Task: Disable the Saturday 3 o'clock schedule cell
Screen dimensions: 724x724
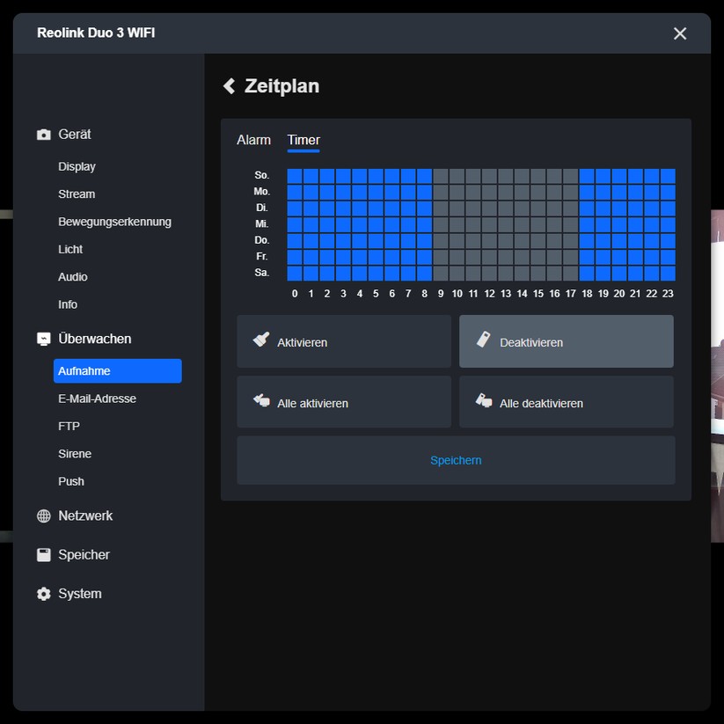Action: tap(344, 272)
